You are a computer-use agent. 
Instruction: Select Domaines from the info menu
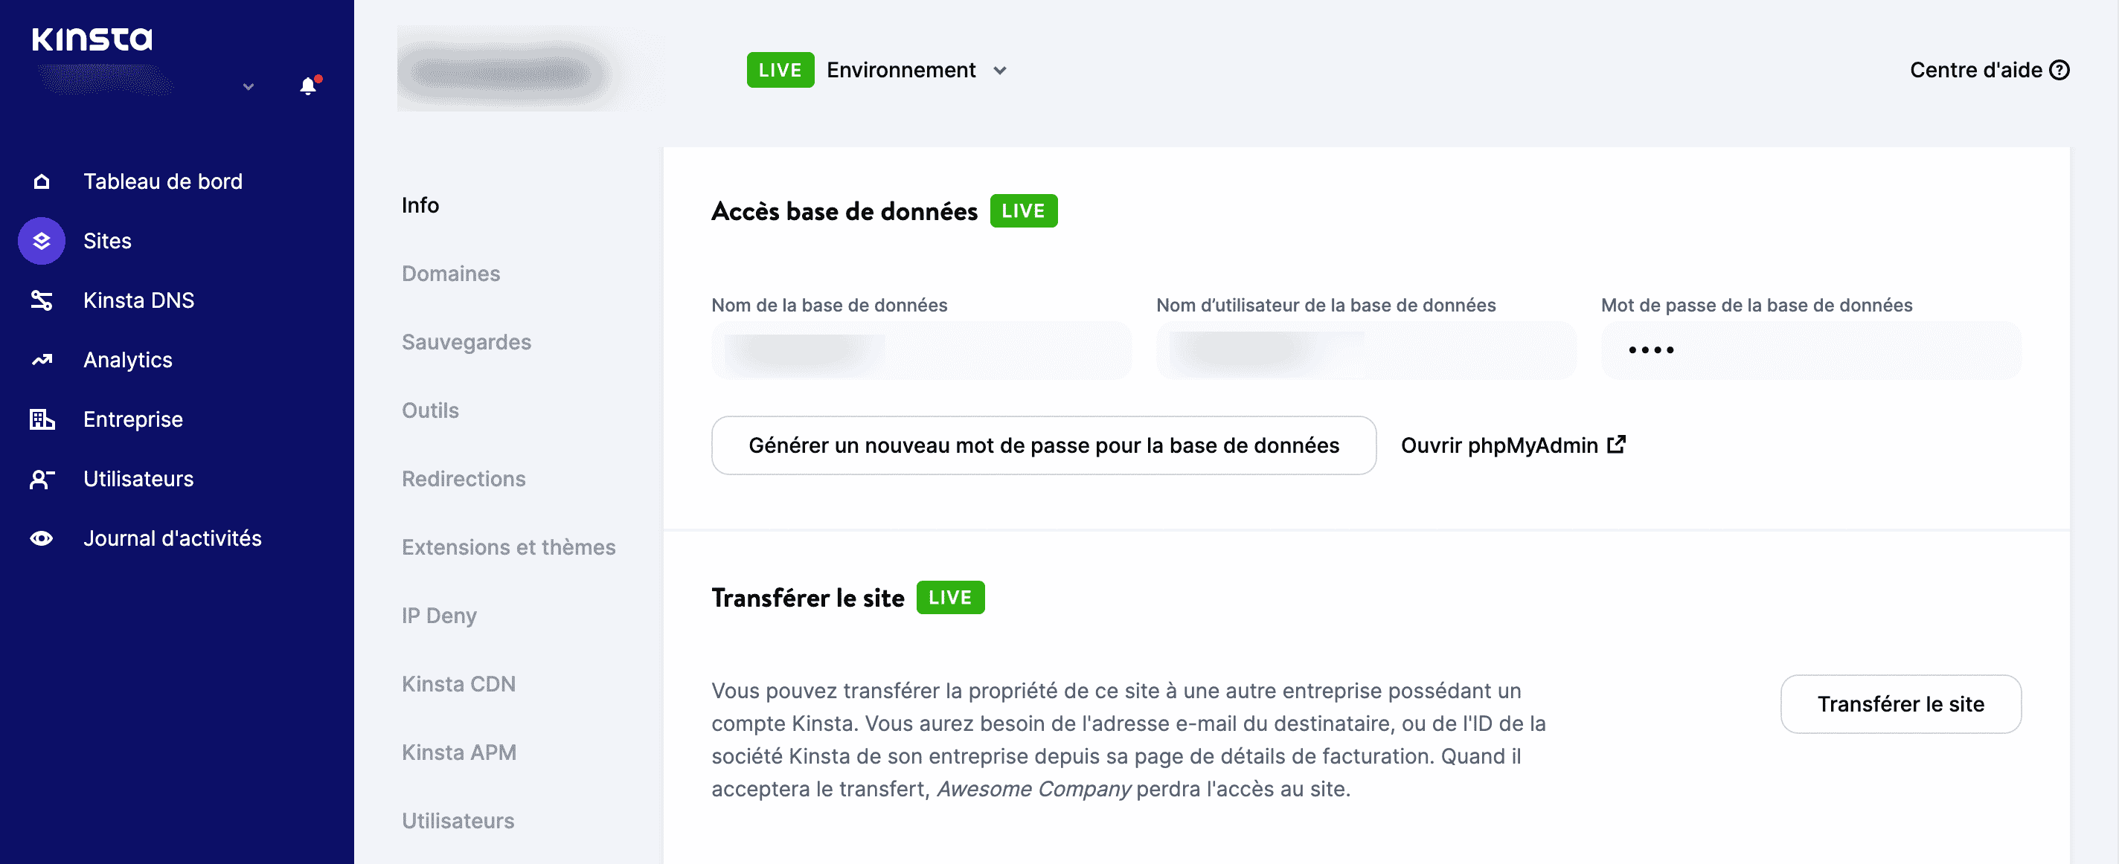click(x=452, y=273)
